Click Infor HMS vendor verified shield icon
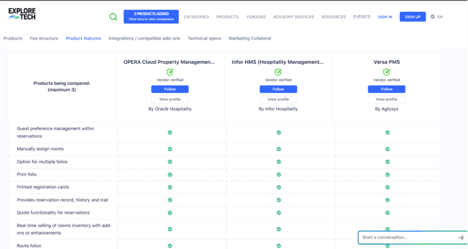Image resolution: width=468 pixels, height=249 pixels. coord(278,72)
